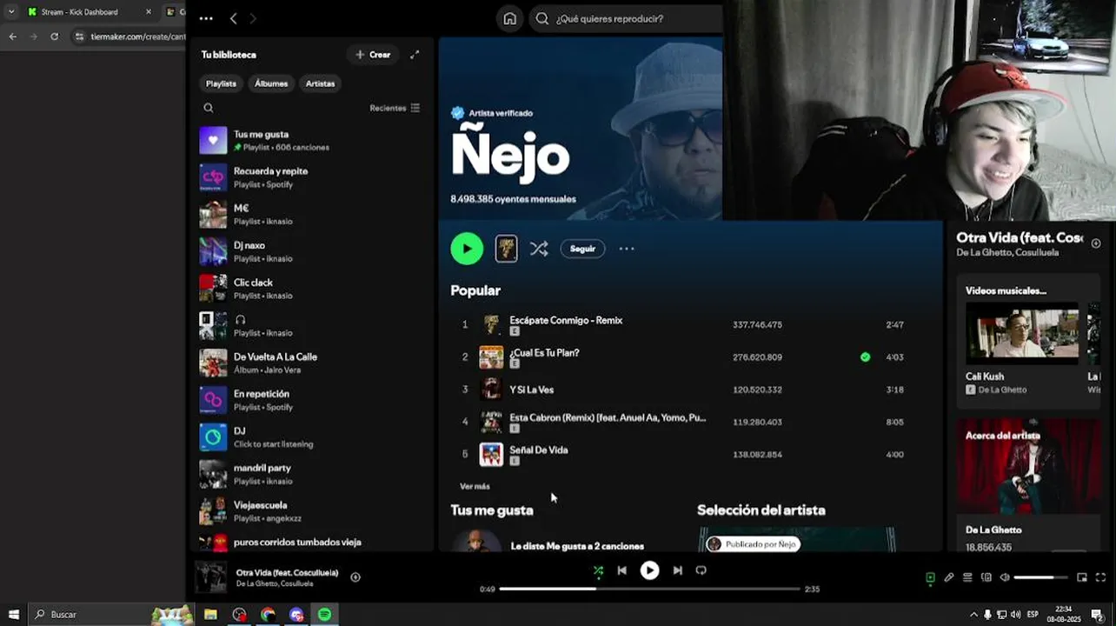1116x626 pixels.
Task: Open more options dots beside Seguir
Action: (x=627, y=249)
